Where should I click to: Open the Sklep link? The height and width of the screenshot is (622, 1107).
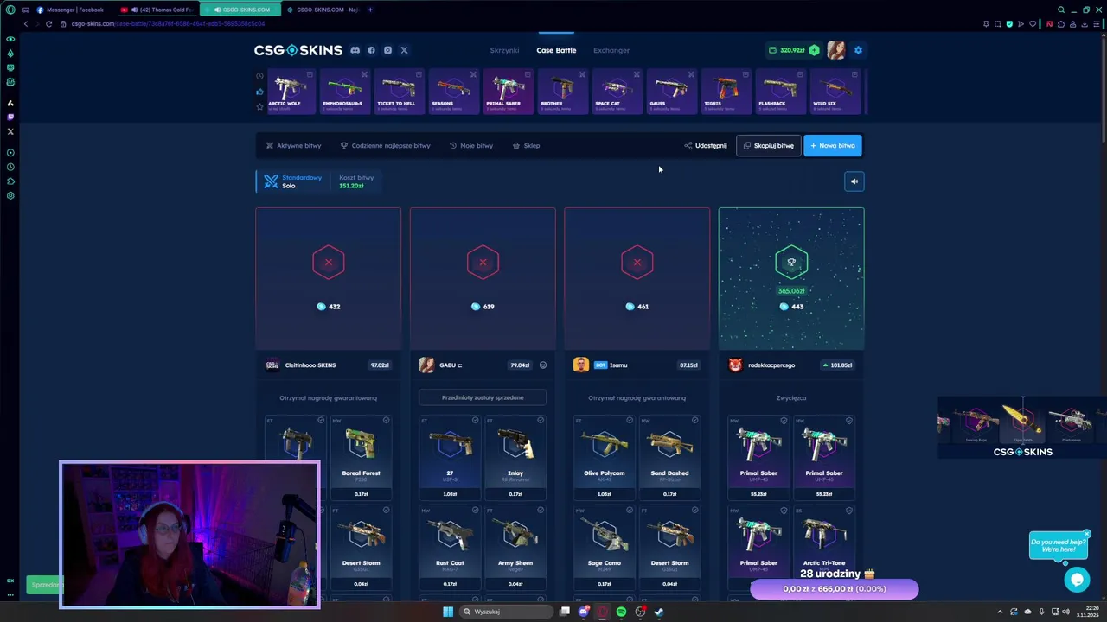pos(526,145)
